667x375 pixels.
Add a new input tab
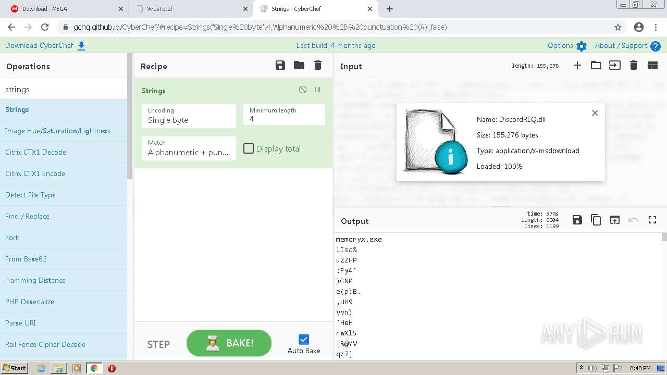[577, 65]
